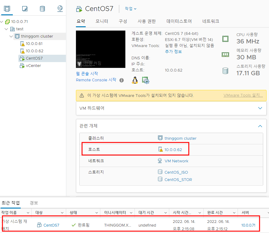Open the VM Network link
Viewport: 269px width, 233px height.
pyautogui.click(x=176, y=161)
